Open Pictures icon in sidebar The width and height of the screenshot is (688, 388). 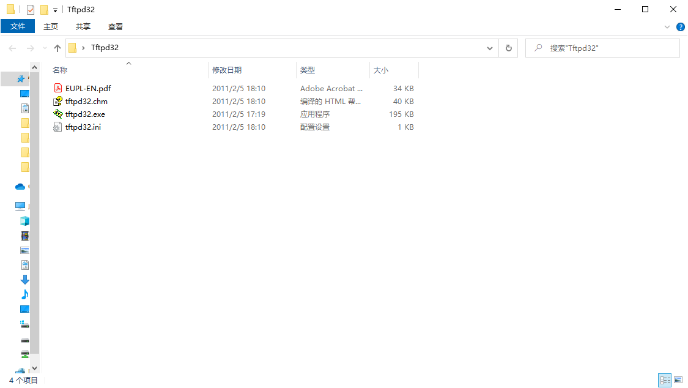[25, 250]
